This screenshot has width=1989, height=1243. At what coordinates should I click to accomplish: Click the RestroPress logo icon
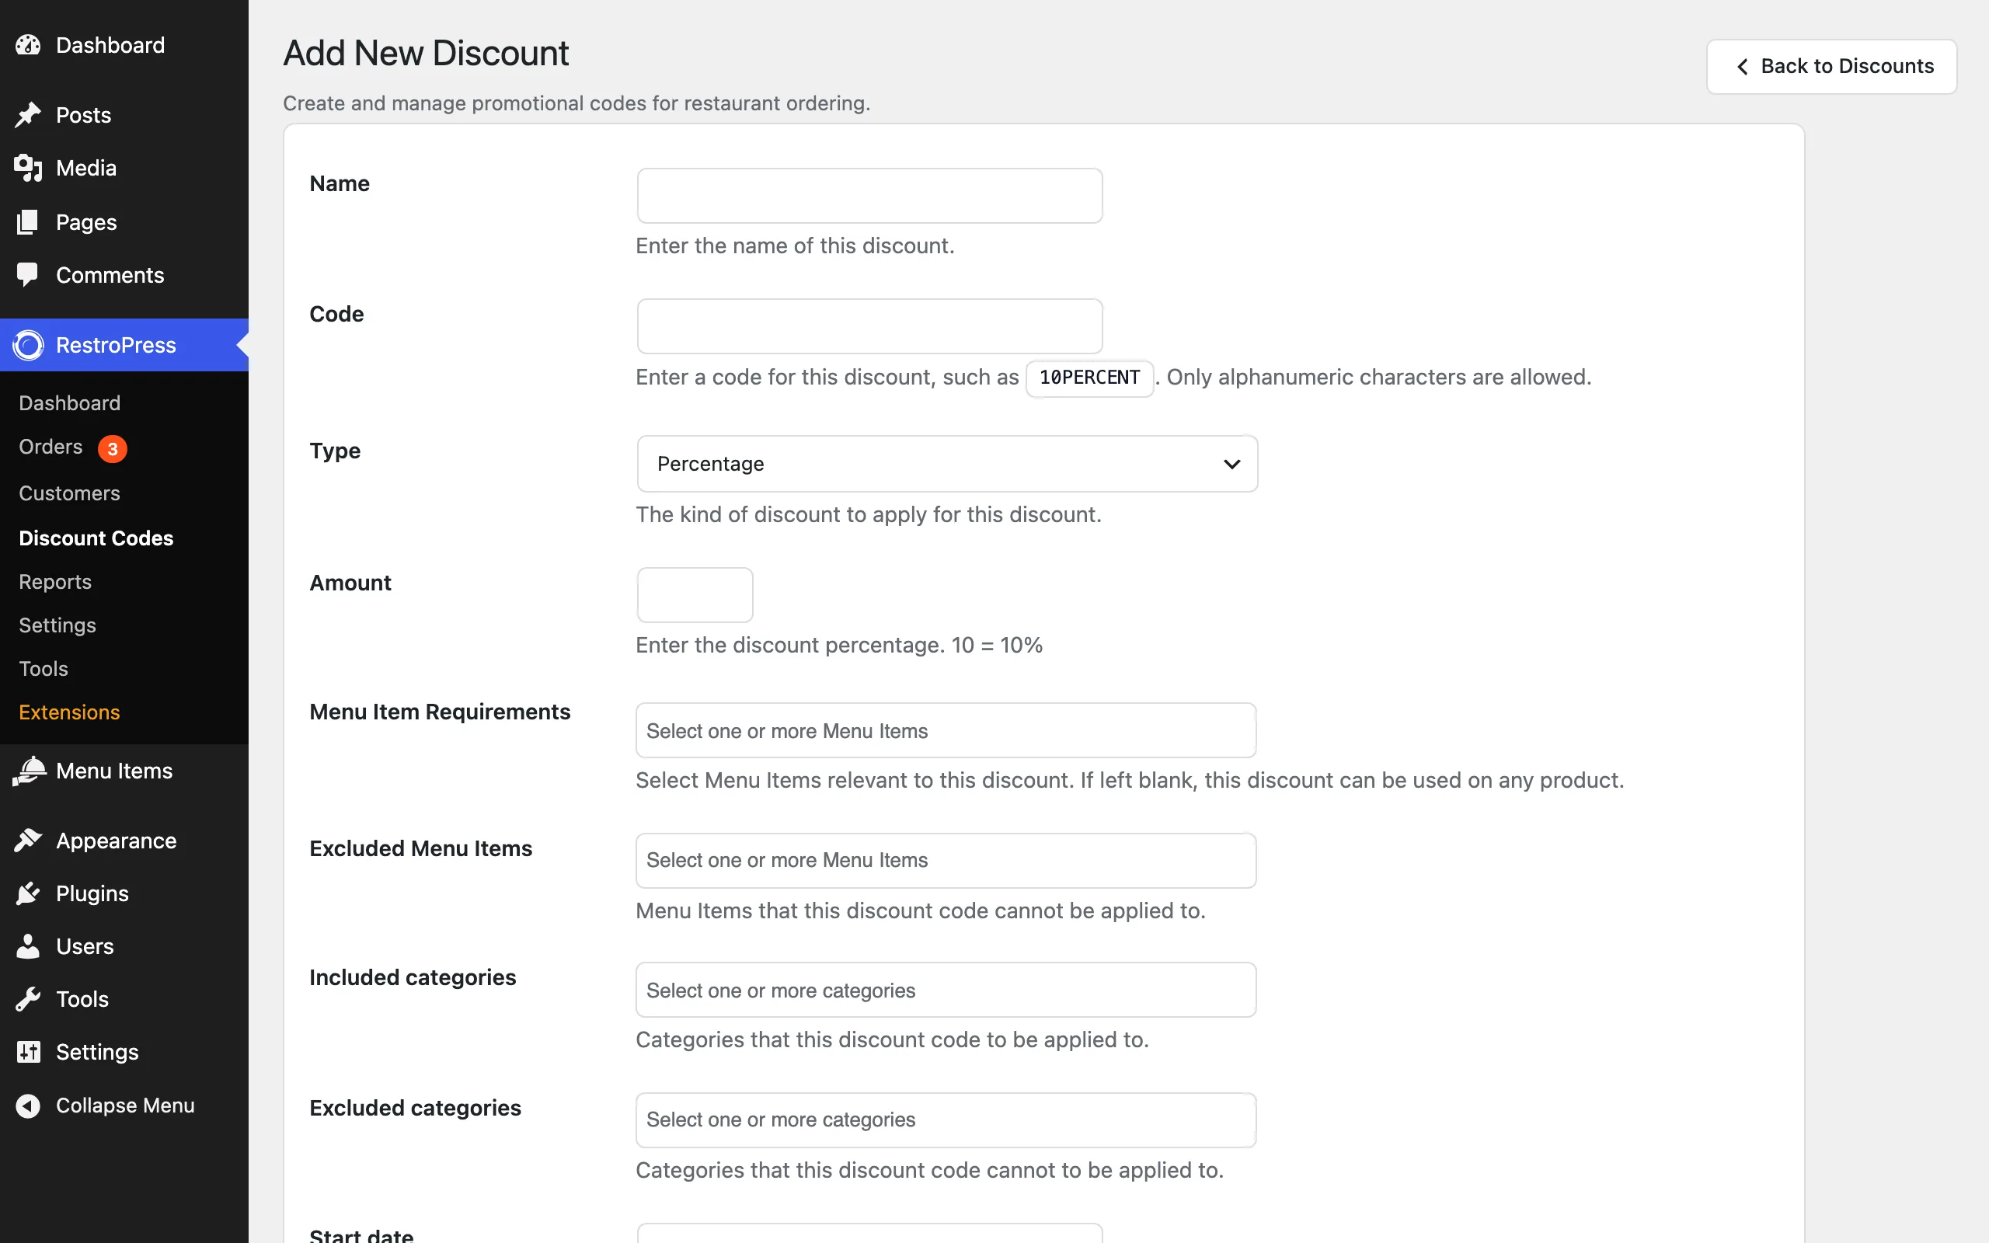pyautogui.click(x=28, y=345)
